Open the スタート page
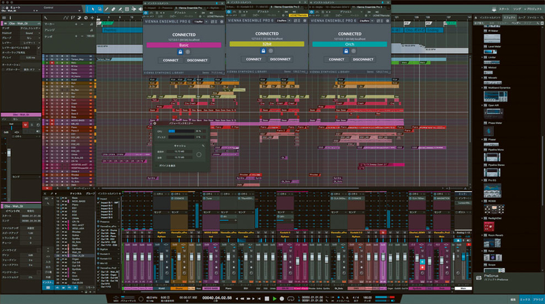This screenshot has height=304, width=545. (x=504, y=9)
